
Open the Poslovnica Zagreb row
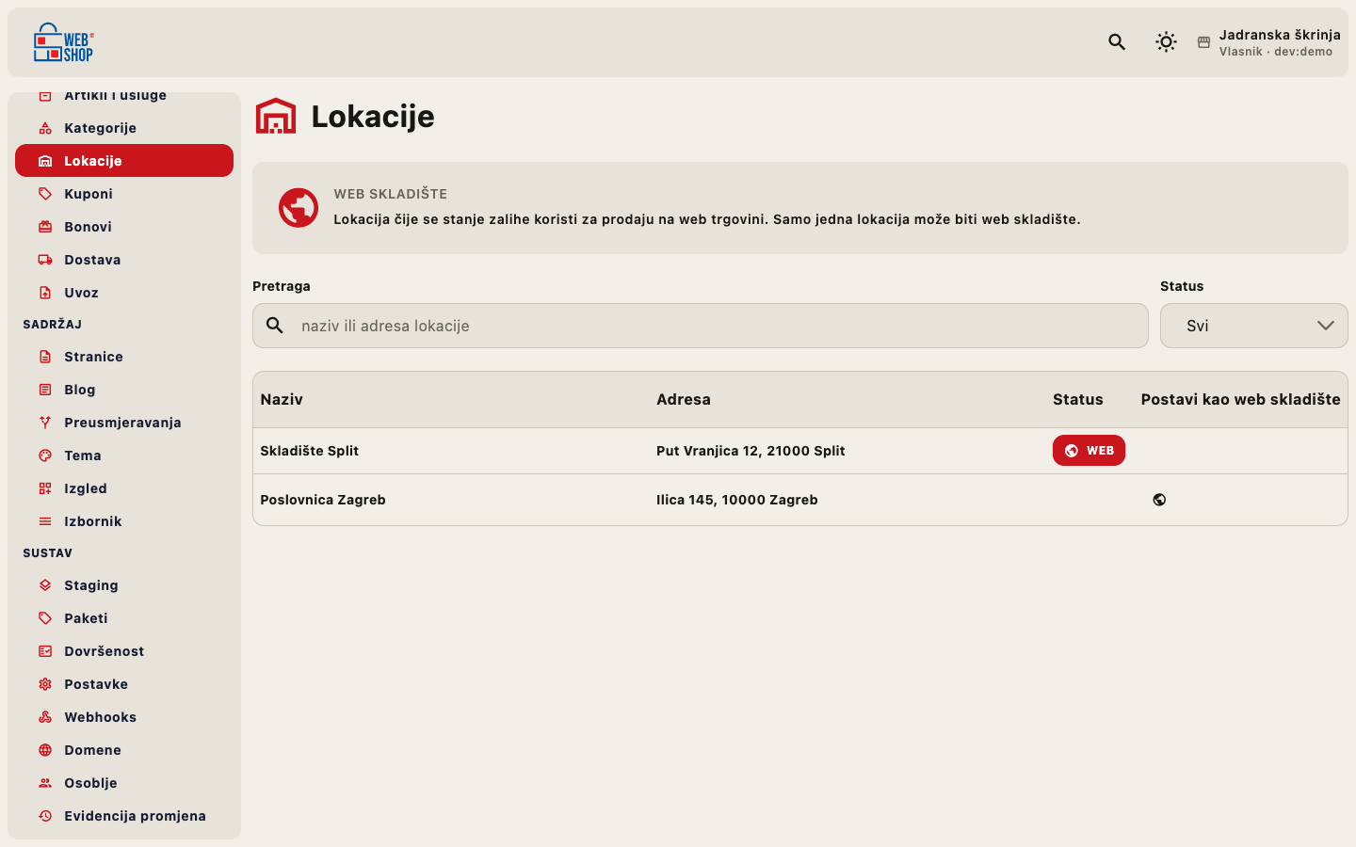[x=800, y=500]
